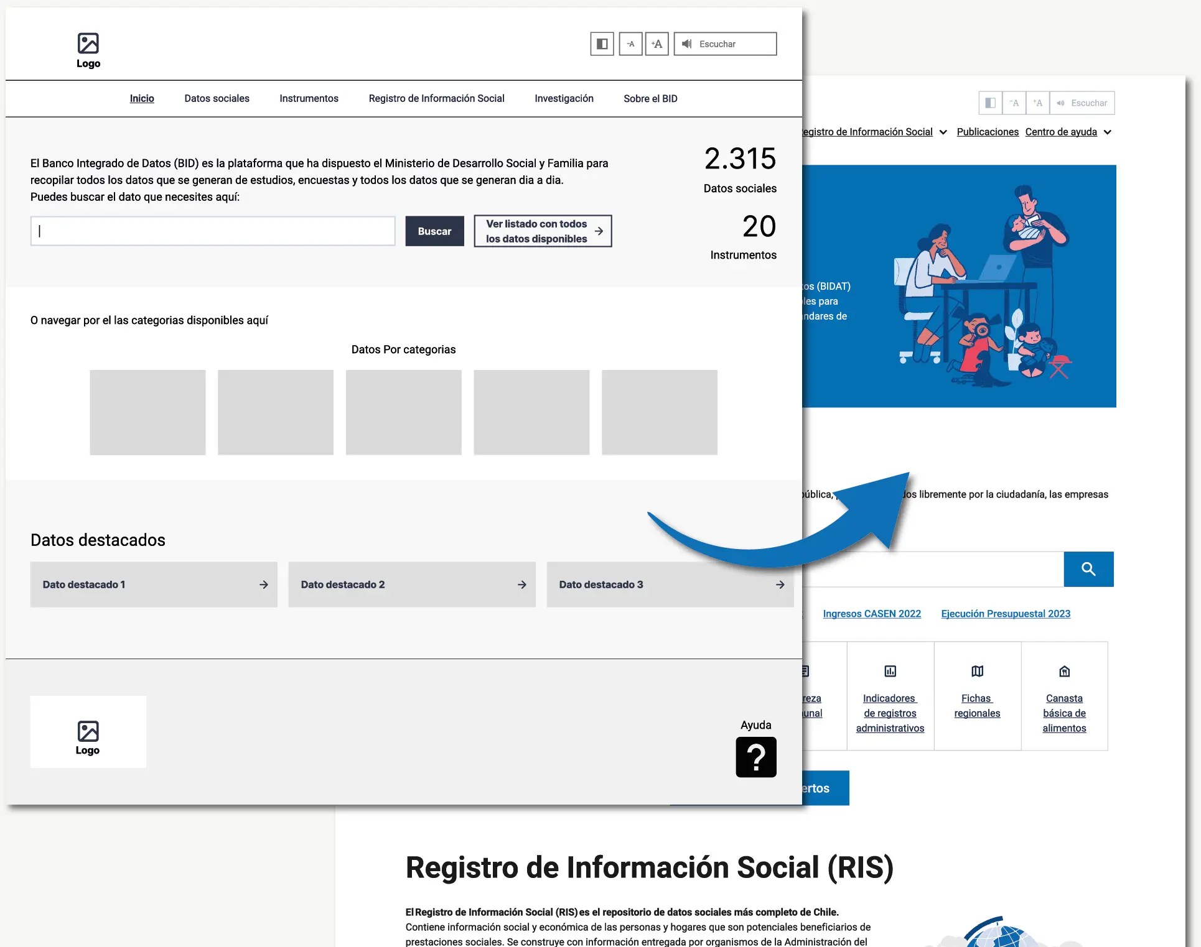Image resolution: width=1201 pixels, height=947 pixels.
Task: Toggle contrast icon in background website header
Action: pos(990,103)
